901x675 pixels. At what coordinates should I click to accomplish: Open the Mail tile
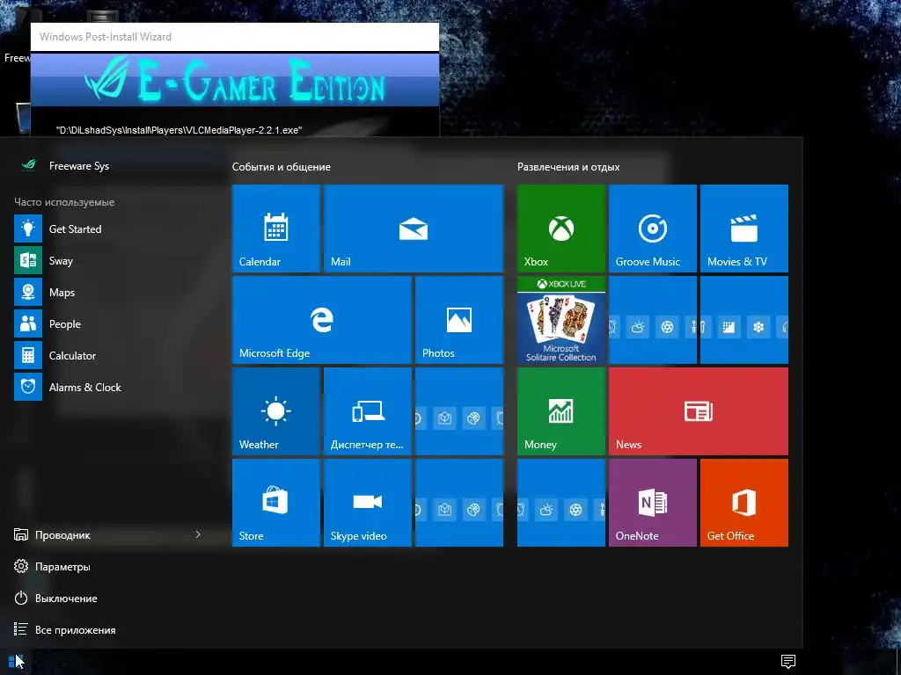[x=414, y=229]
